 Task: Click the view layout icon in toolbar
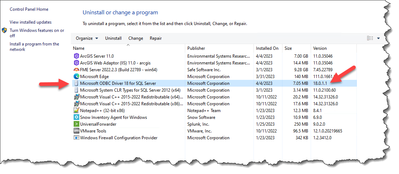click(370, 38)
